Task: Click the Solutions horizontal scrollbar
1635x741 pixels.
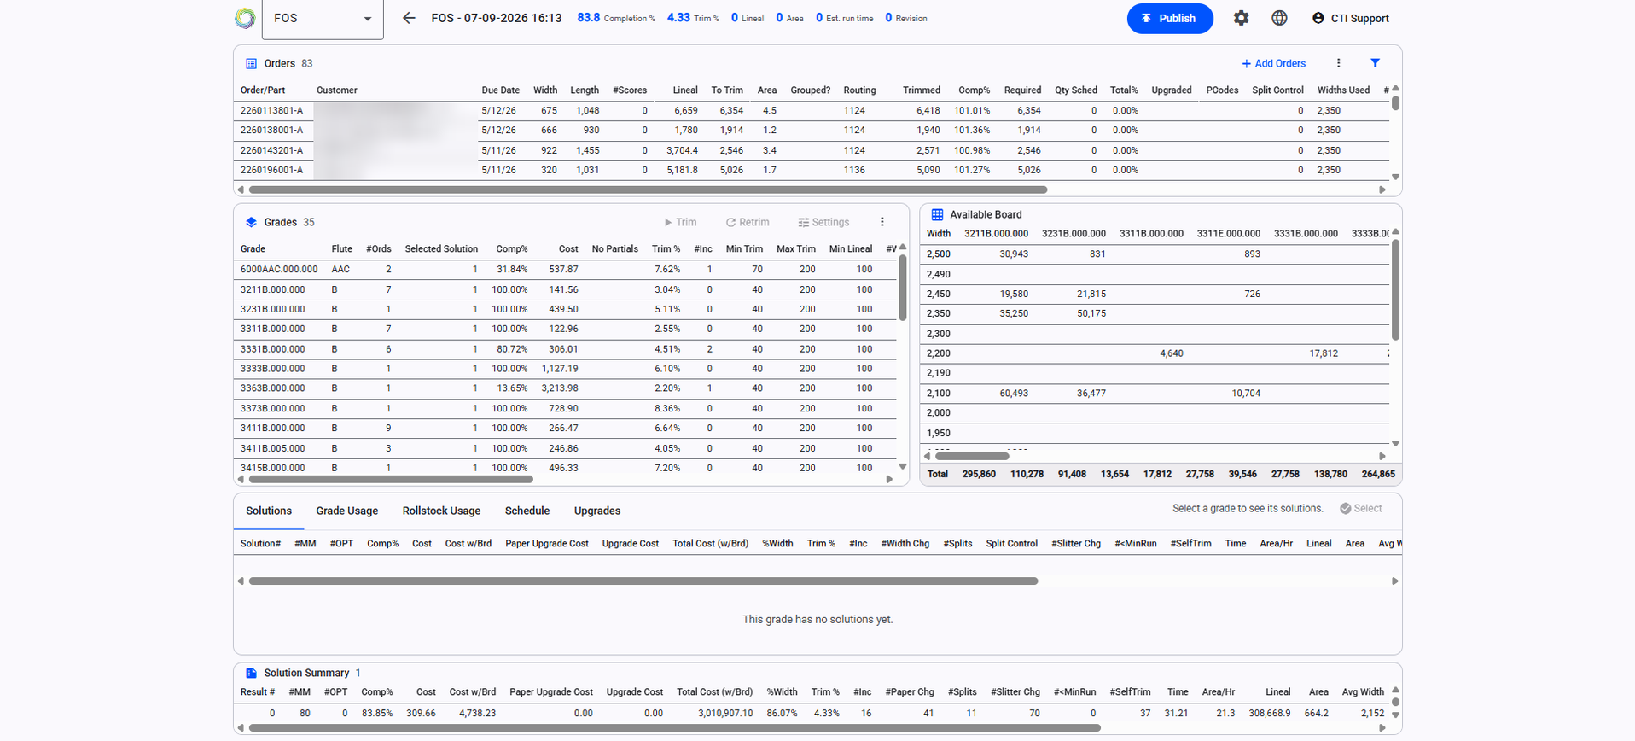Action: click(643, 581)
